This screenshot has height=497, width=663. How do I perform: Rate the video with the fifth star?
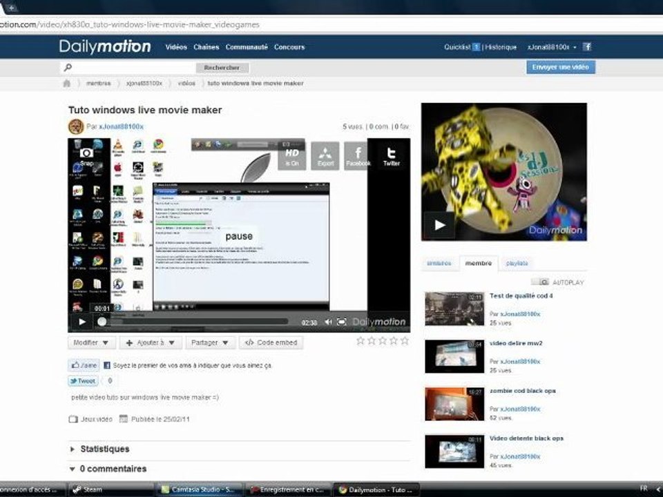(x=405, y=340)
